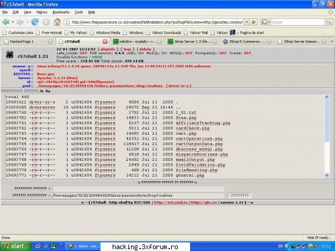Click the search magnifier icon in Google box
335x251 pixels.
tap(328, 22)
